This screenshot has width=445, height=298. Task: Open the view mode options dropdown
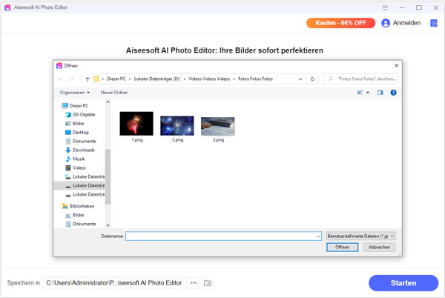pyautogui.click(x=366, y=93)
